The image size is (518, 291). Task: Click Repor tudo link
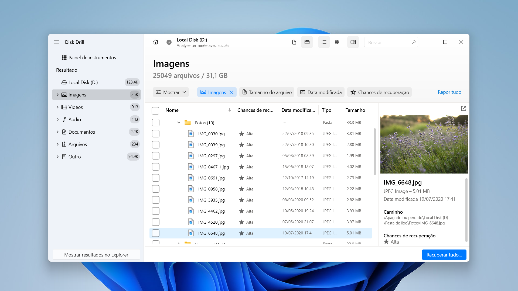pyautogui.click(x=449, y=92)
